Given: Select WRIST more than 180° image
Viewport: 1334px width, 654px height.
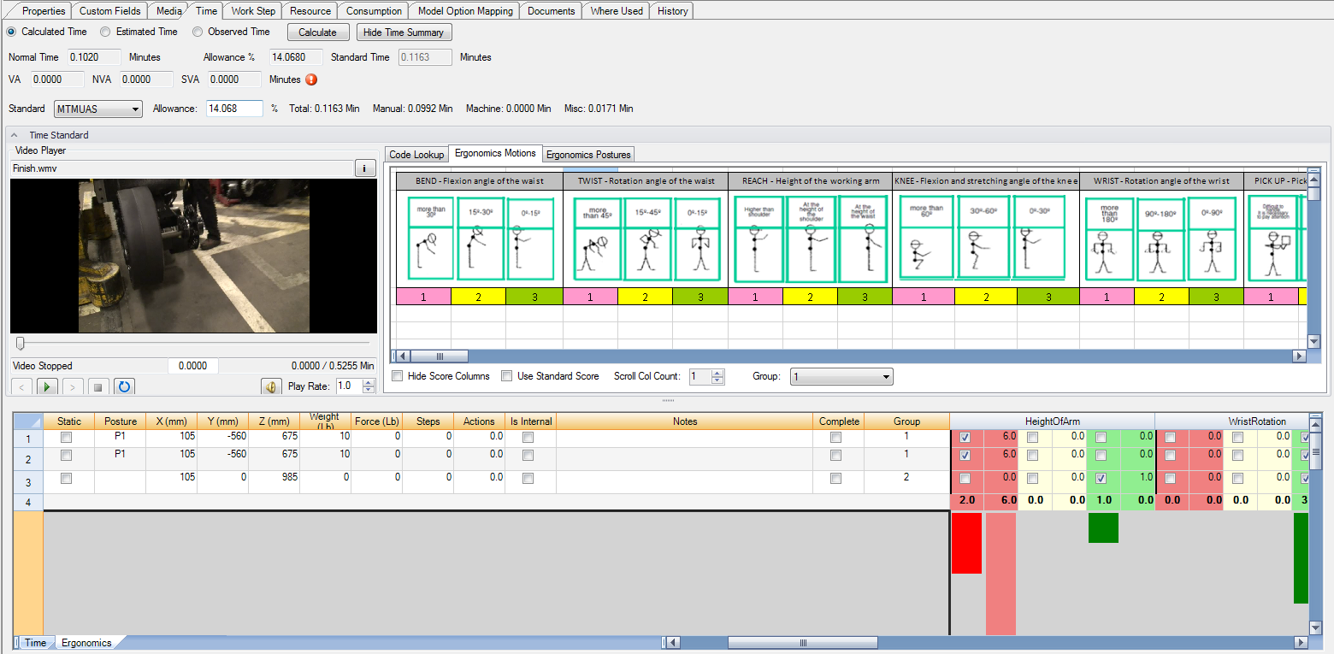Looking at the screenshot, I should (1108, 240).
